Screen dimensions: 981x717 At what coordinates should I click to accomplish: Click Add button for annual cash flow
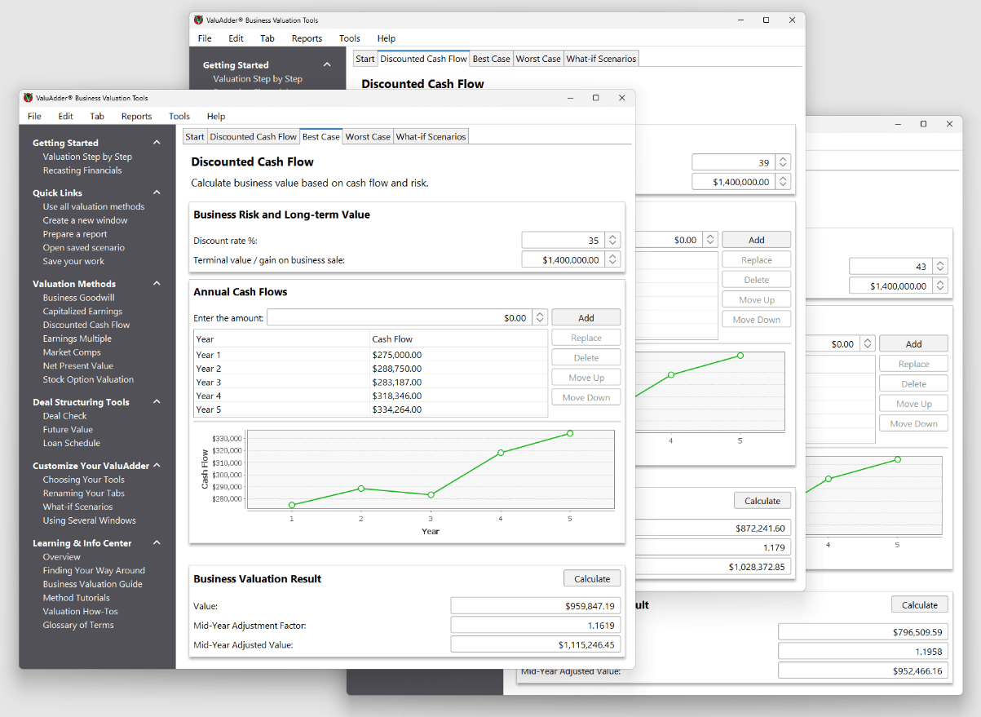(x=586, y=318)
